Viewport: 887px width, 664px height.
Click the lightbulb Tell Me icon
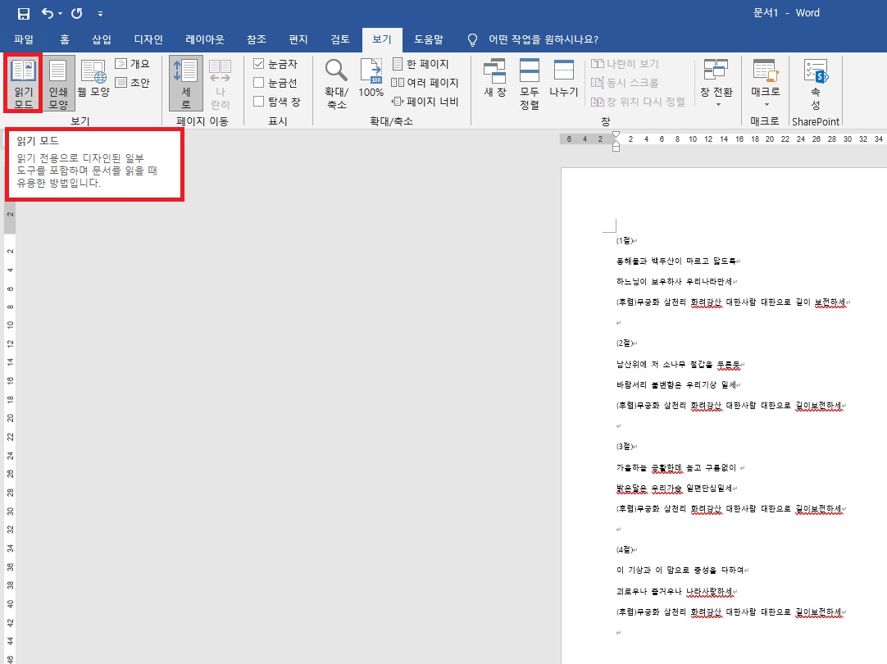pyautogui.click(x=472, y=39)
